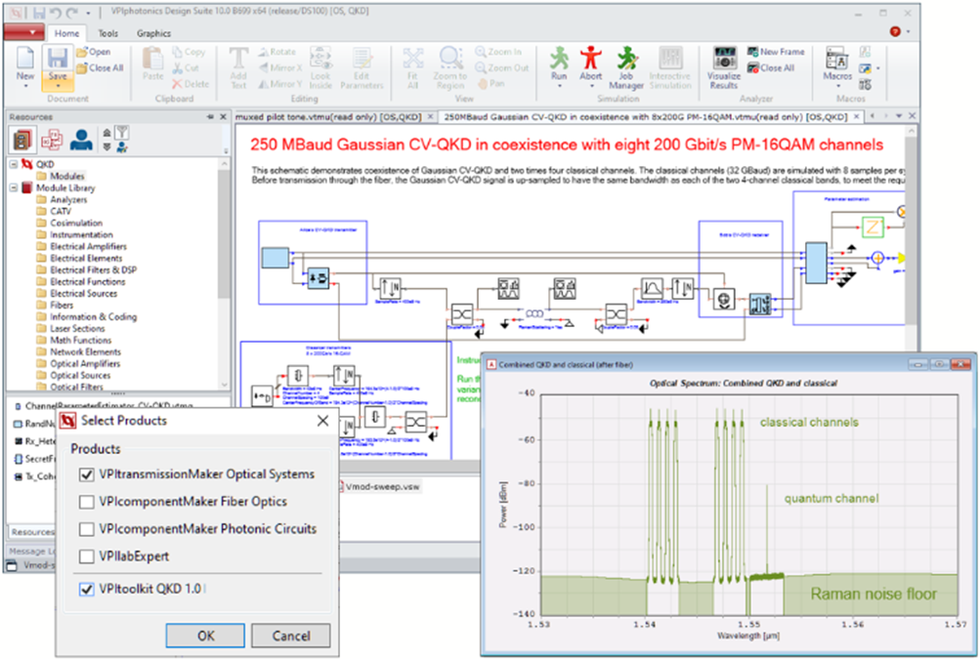Save the schematic using the ribbon Save icon
This screenshot has width=980, height=659.
58,59
